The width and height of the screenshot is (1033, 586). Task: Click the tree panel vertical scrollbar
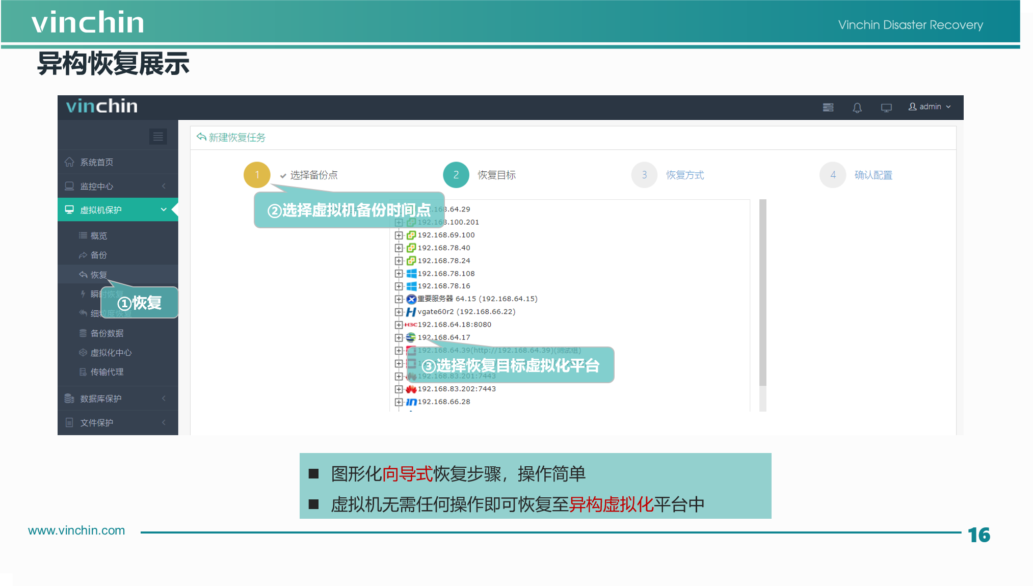point(763,293)
